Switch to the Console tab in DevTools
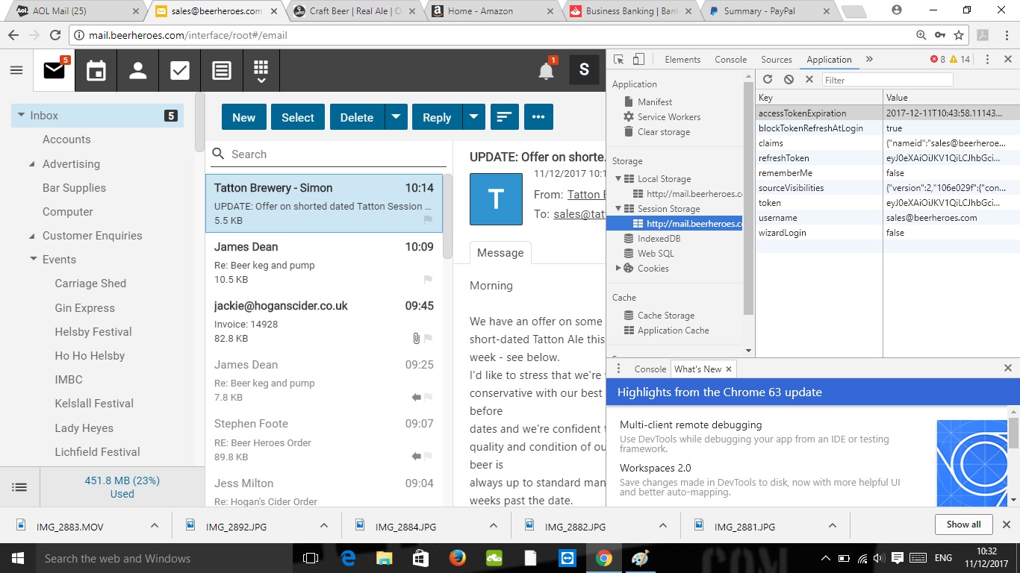This screenshot has width=1020, height=573. 730,60
